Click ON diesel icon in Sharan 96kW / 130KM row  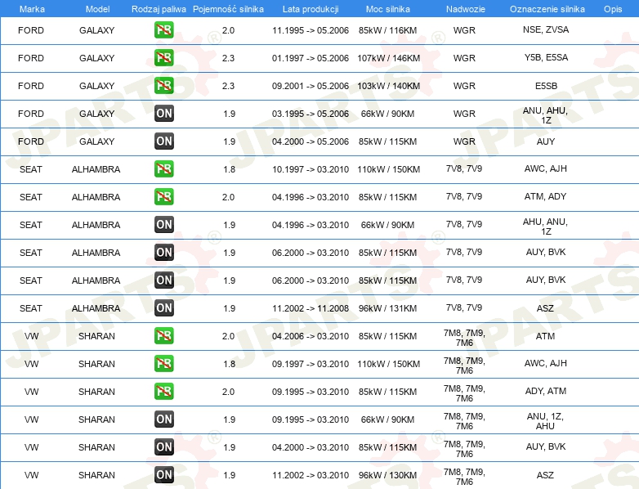[163, 475]
